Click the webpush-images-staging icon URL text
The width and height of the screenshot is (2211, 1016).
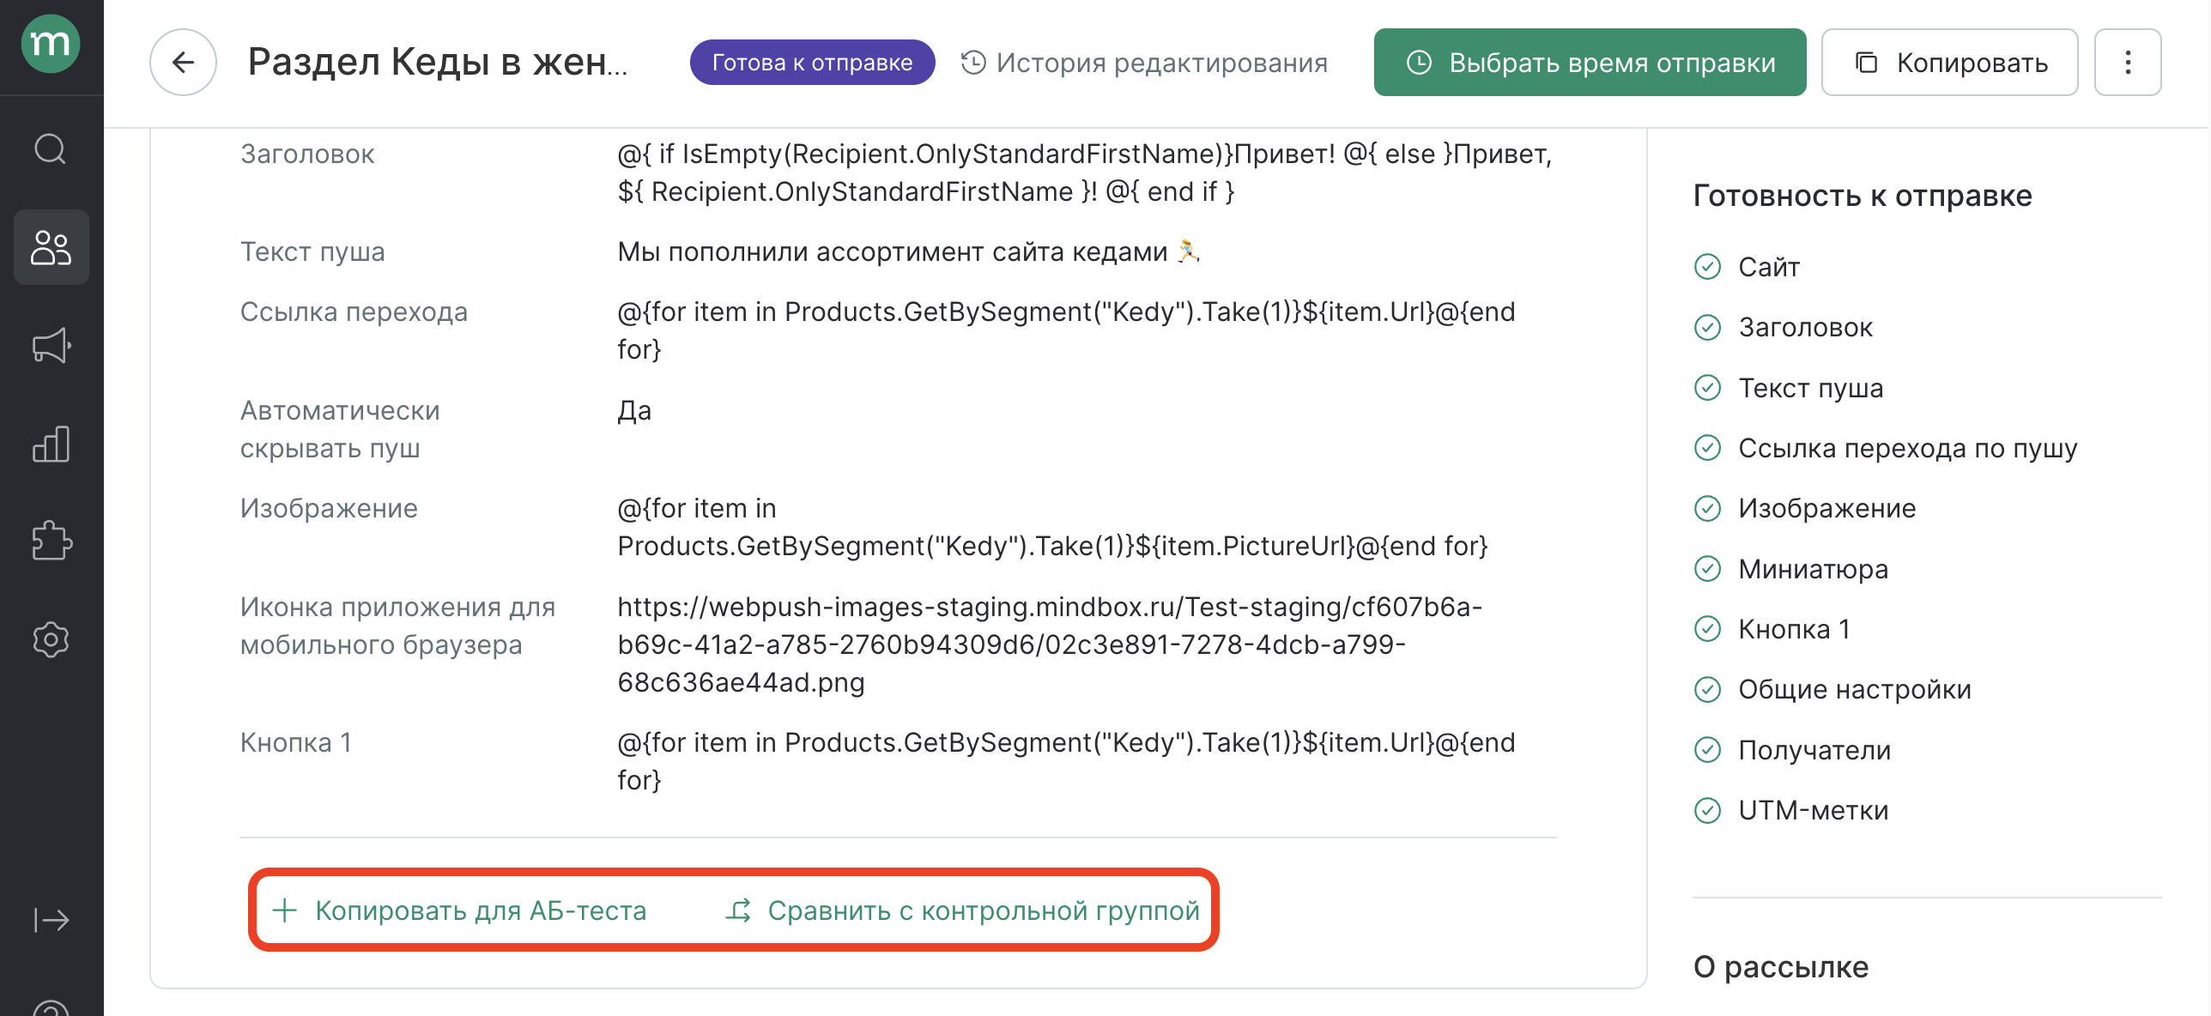click(x=1050, y=644)
